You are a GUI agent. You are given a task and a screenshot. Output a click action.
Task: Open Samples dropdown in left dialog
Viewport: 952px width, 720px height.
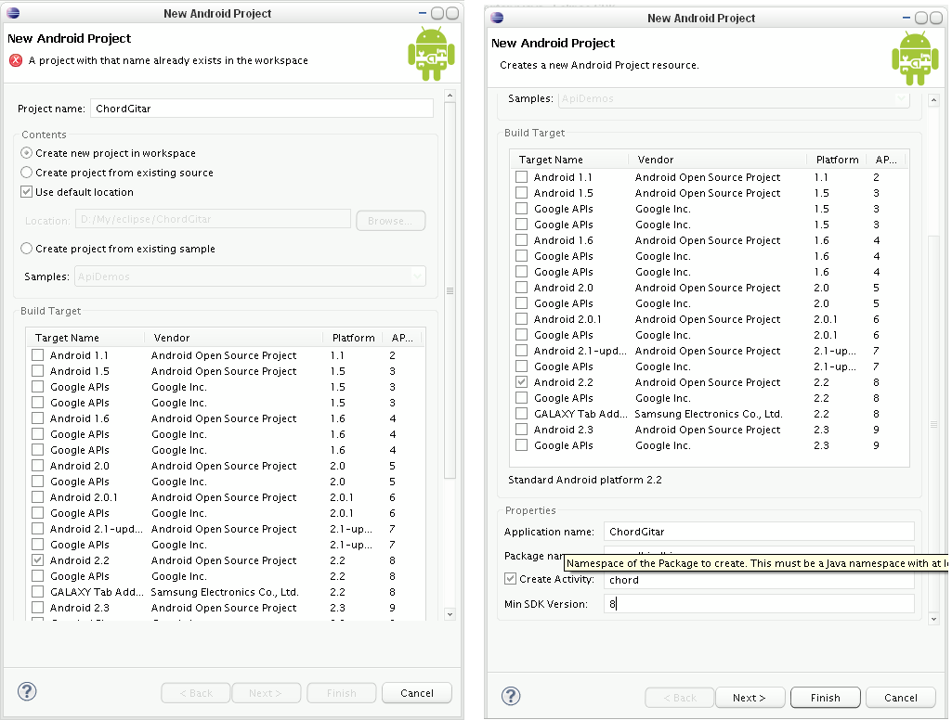point(250,276)
